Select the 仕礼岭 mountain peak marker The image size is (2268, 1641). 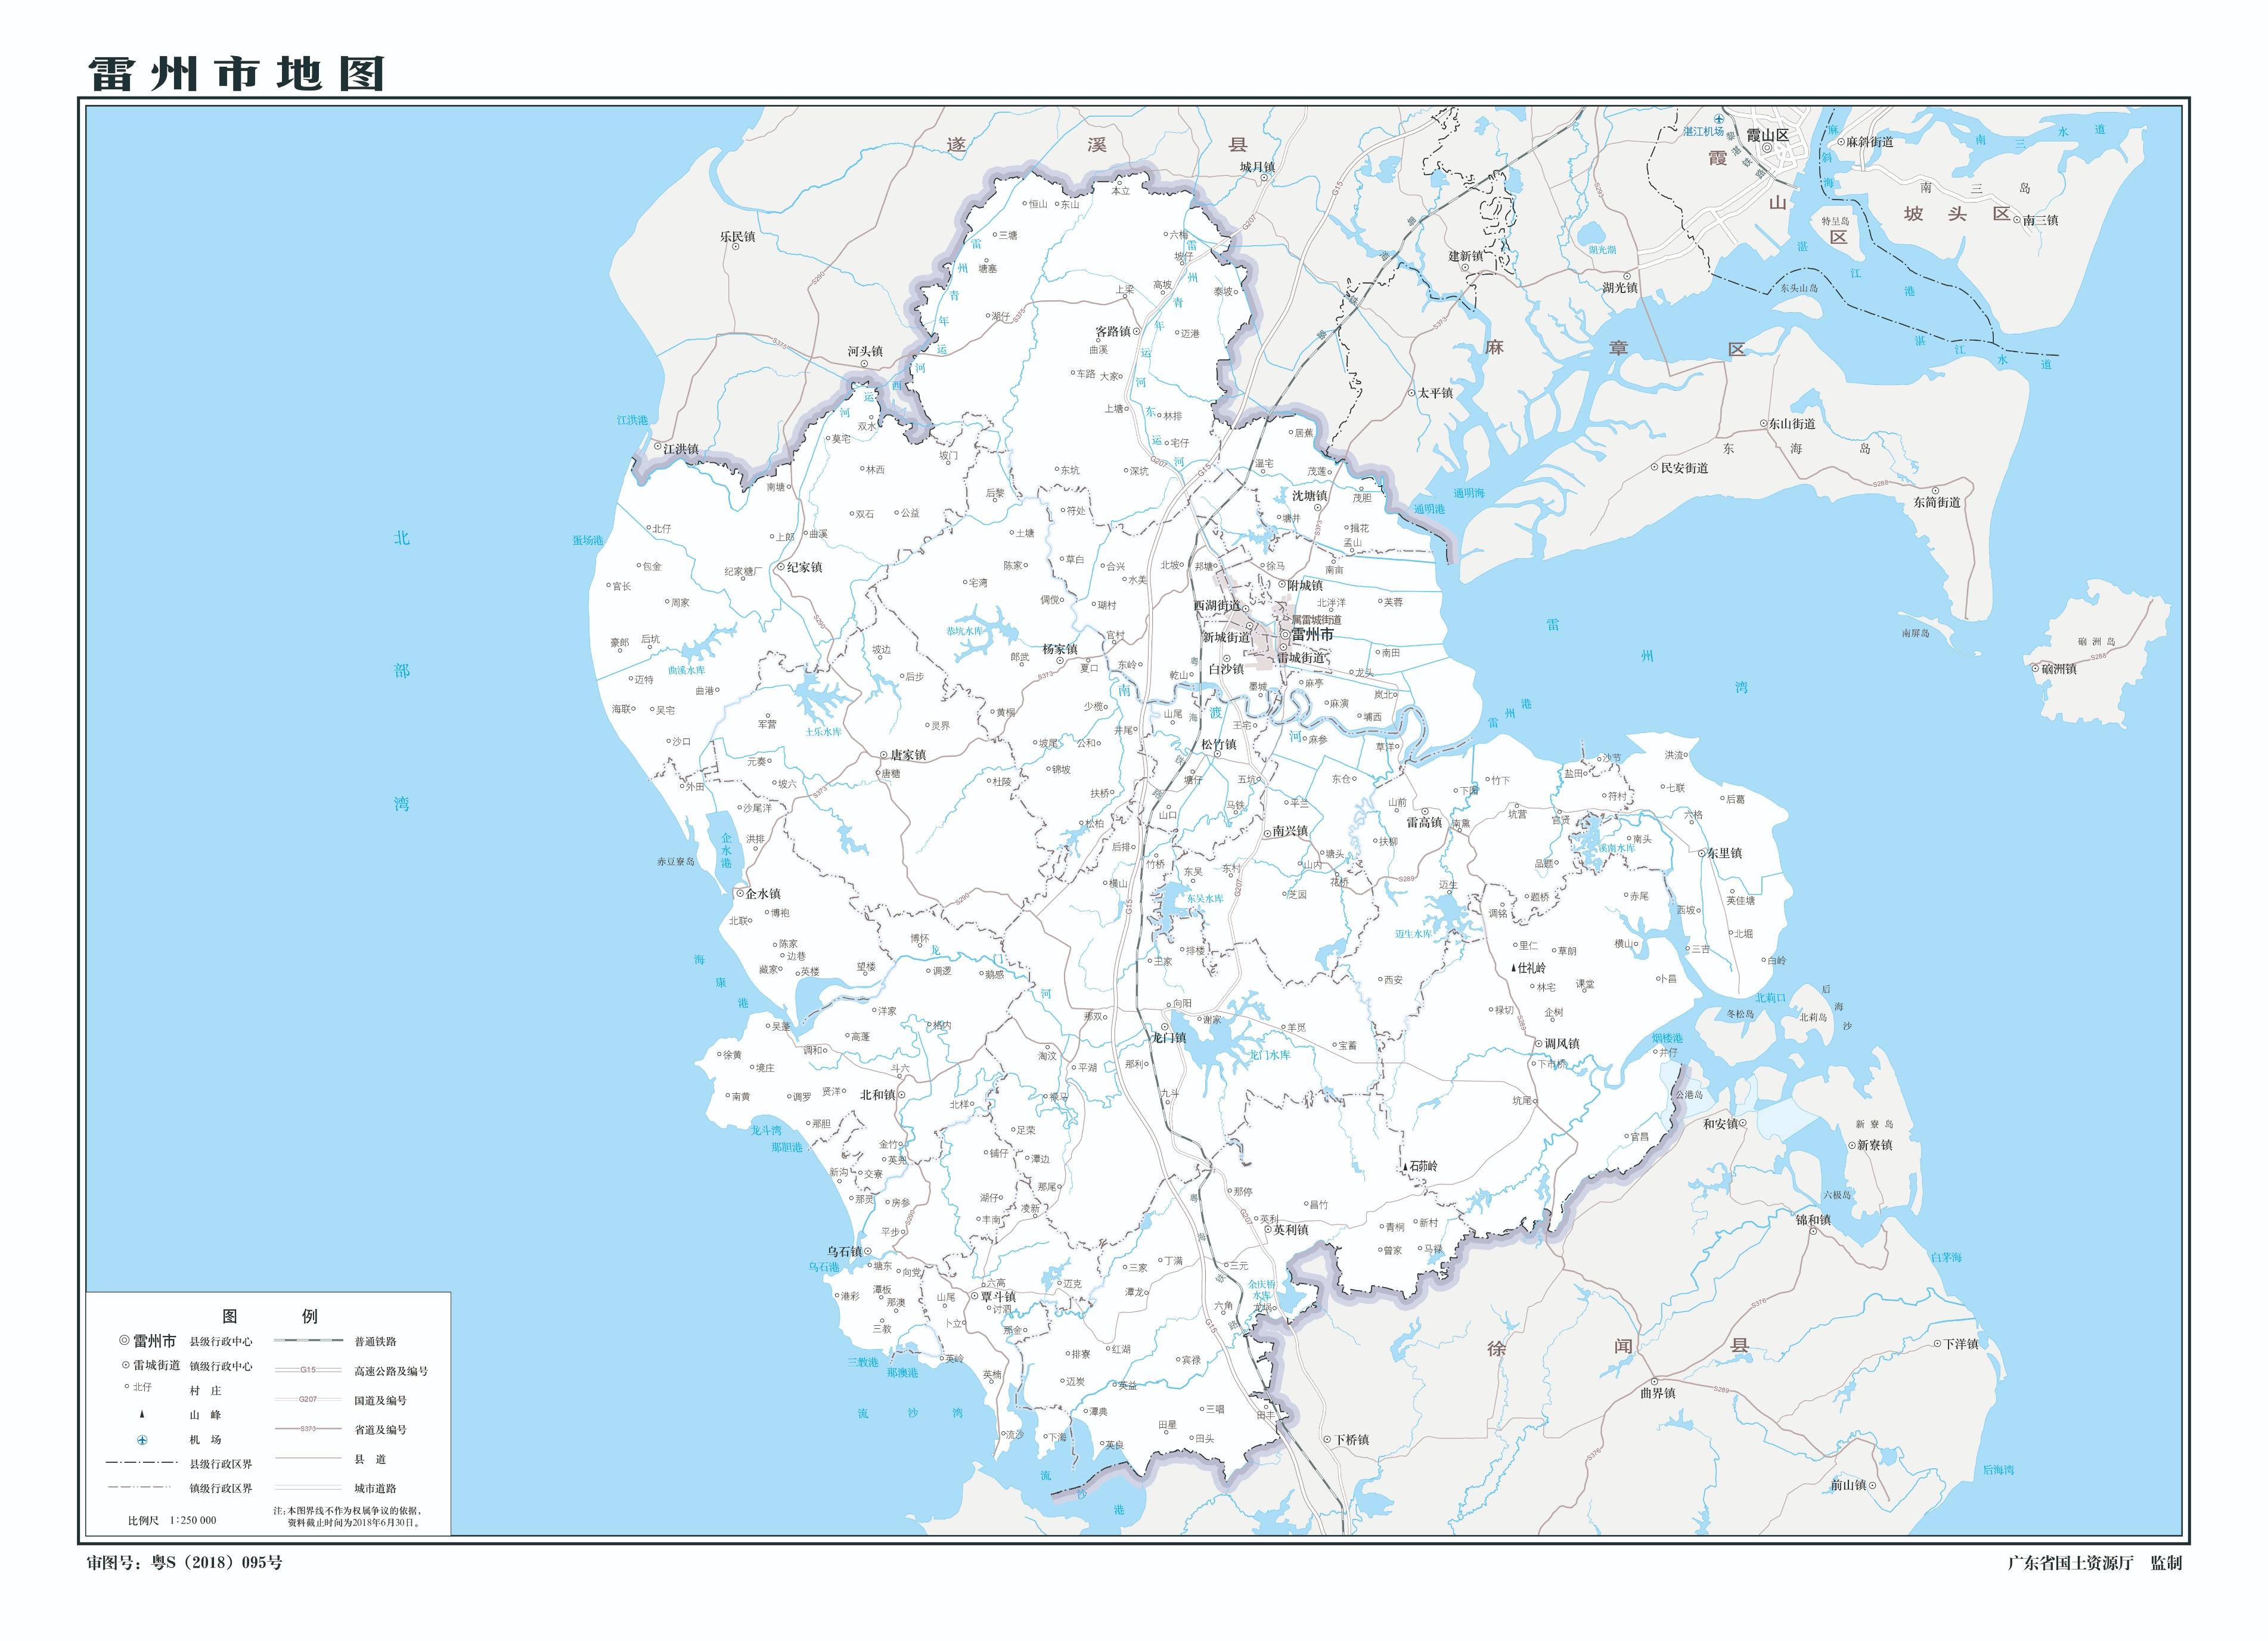pyautogui.click(x=1514, y=968)
